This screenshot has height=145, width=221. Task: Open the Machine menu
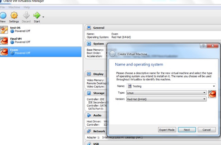pyautogui.click(x=14, y=7)
